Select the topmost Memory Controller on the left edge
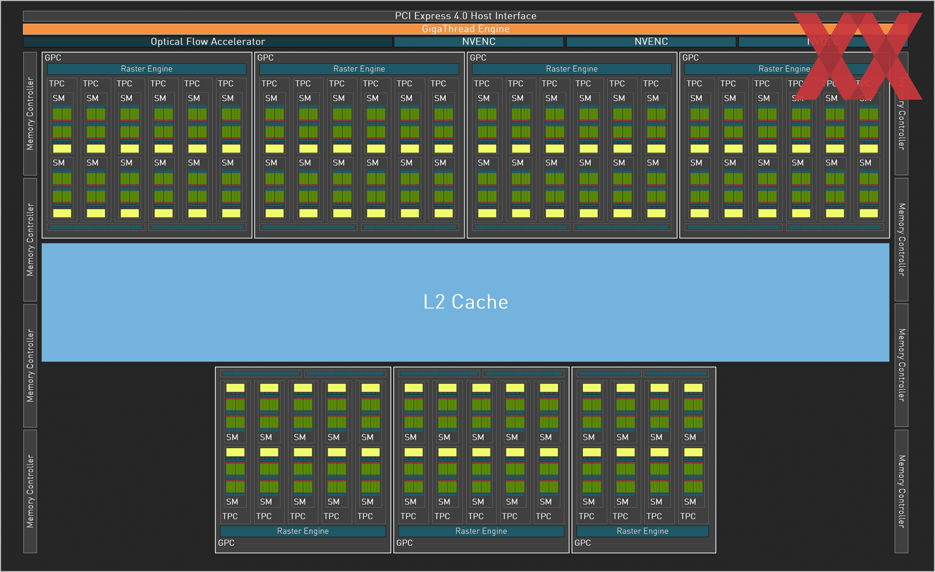This screenshot has width=935, height=572. pyautogui.click(x=30, y=113)
